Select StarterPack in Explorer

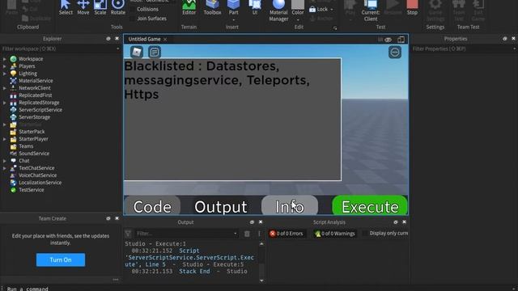[32, 132]
